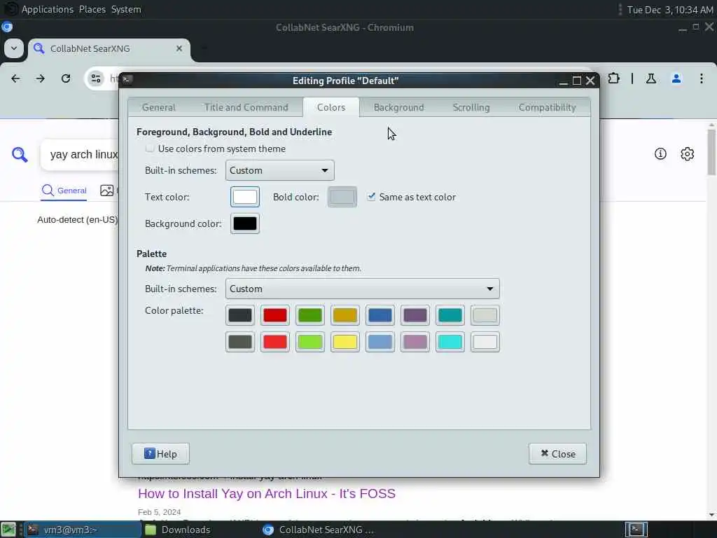The width and height of the screenshot is (717, 538).
Task: Edit bright cyan palette color
Action: point(450,342)
